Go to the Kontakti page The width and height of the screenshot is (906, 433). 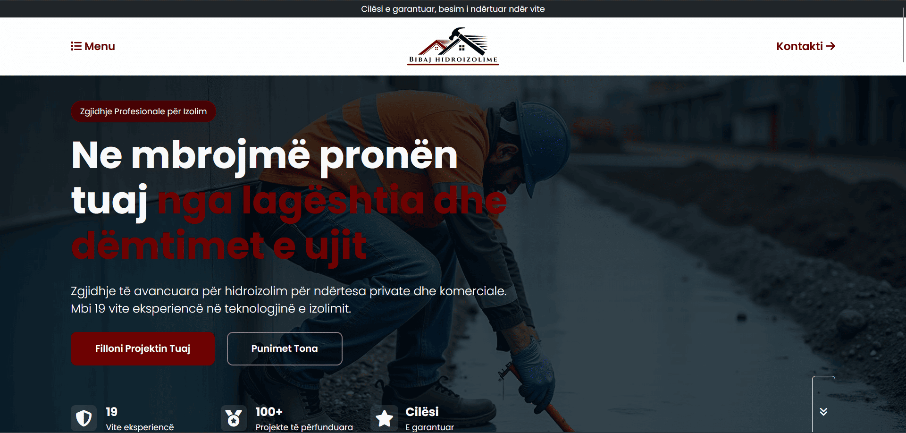click(x=806, y=46)
